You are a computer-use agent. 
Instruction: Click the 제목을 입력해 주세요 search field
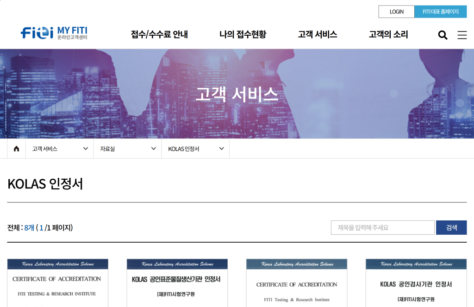383,227
